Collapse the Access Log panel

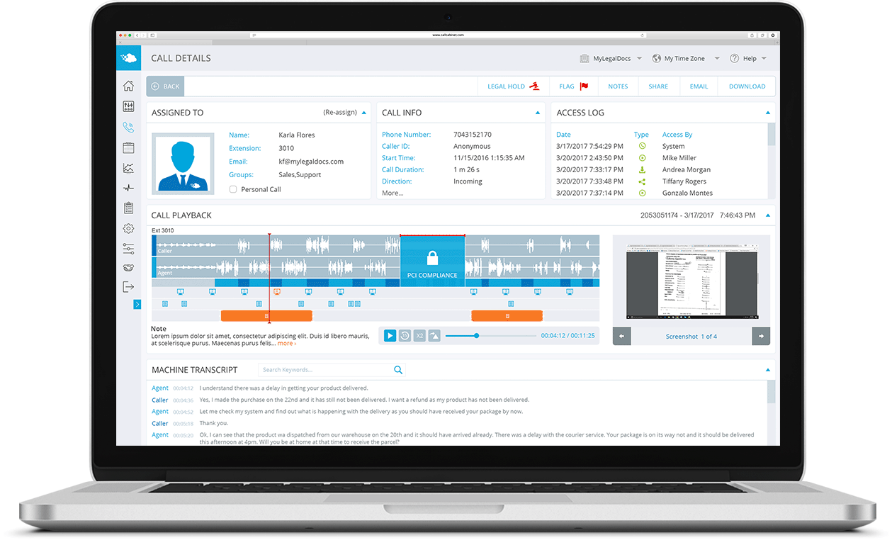pyautogui.click(x=767, y=113)
